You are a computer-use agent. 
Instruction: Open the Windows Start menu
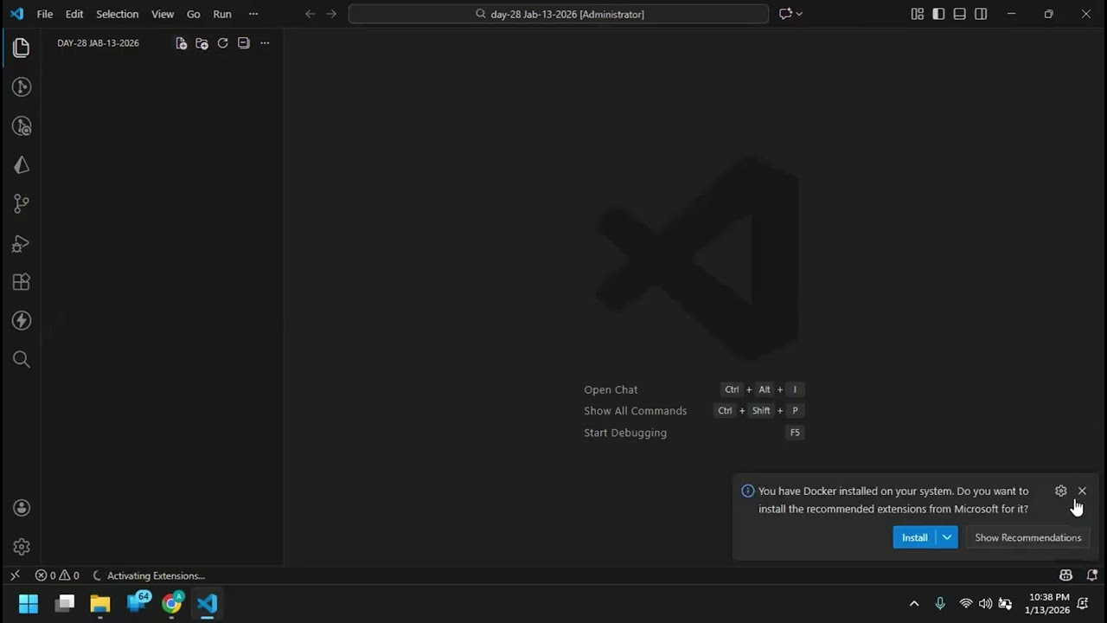tap(29, 603)
